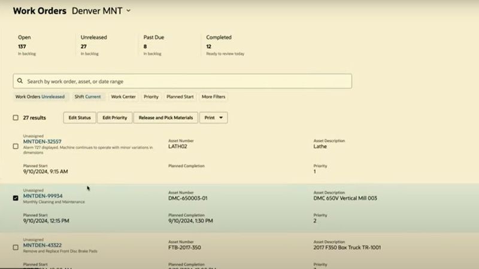The height and width of the screenshot is (269, 479).
Task: Select the Work Center filter
Action: point(123,96)
